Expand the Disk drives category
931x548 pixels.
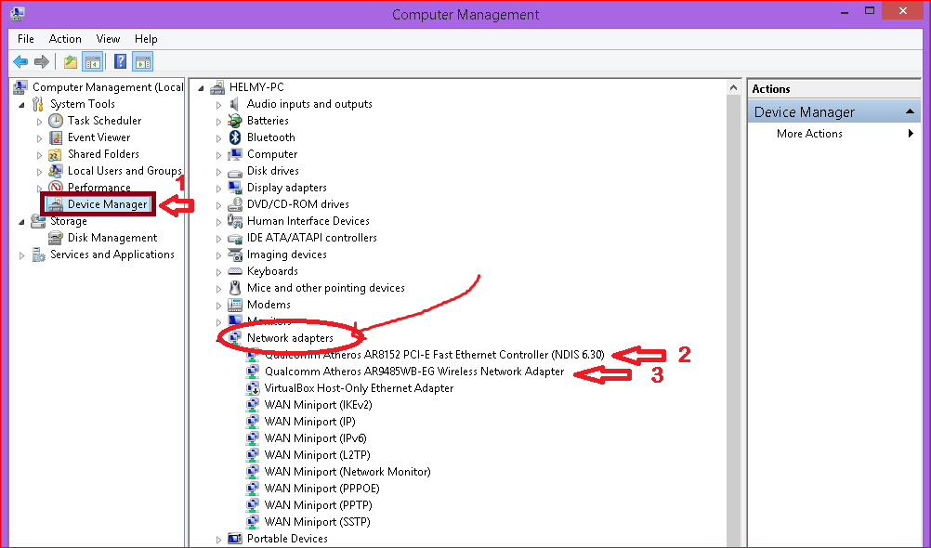(x=217, y=170)
